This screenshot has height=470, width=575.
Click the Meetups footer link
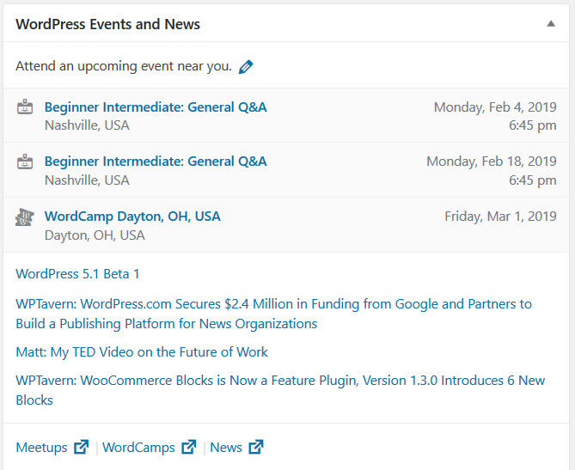[x=41, y=447]
